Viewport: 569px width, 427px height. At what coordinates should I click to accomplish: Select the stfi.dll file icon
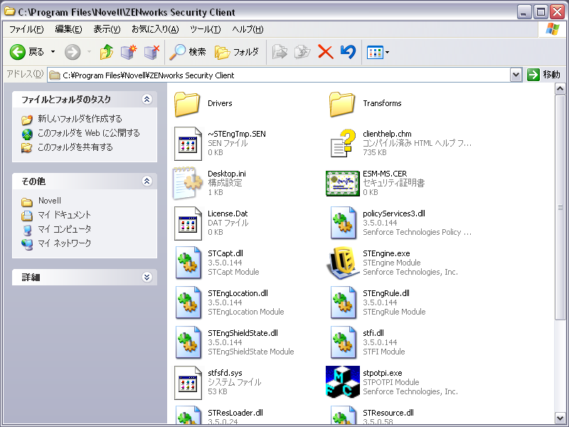click(x=343, y=342)
